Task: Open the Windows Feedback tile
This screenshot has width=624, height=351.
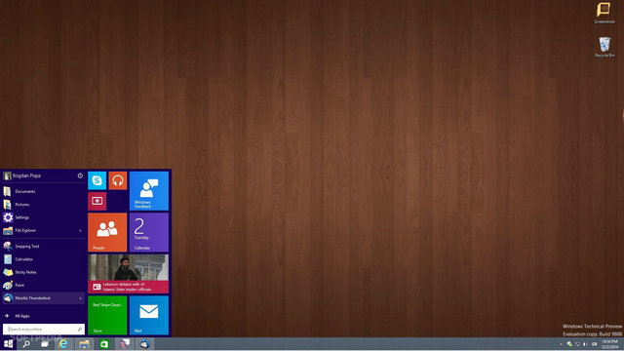Action: [149, 191]
